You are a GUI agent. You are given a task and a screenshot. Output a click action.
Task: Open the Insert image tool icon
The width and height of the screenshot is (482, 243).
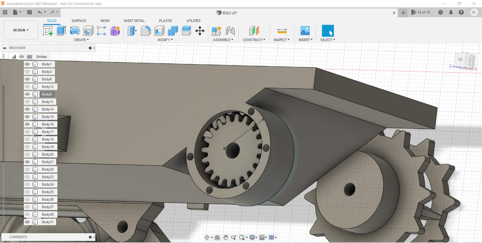pyautogui.click(x=305, y=31)
